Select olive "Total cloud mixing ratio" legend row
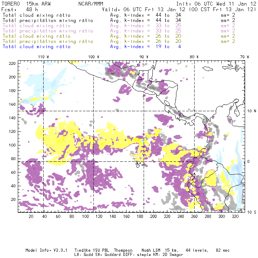 point(119,36)
